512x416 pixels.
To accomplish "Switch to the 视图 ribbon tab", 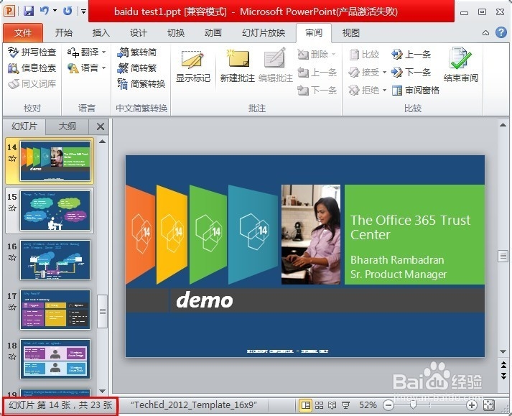I will pos(350,32).
